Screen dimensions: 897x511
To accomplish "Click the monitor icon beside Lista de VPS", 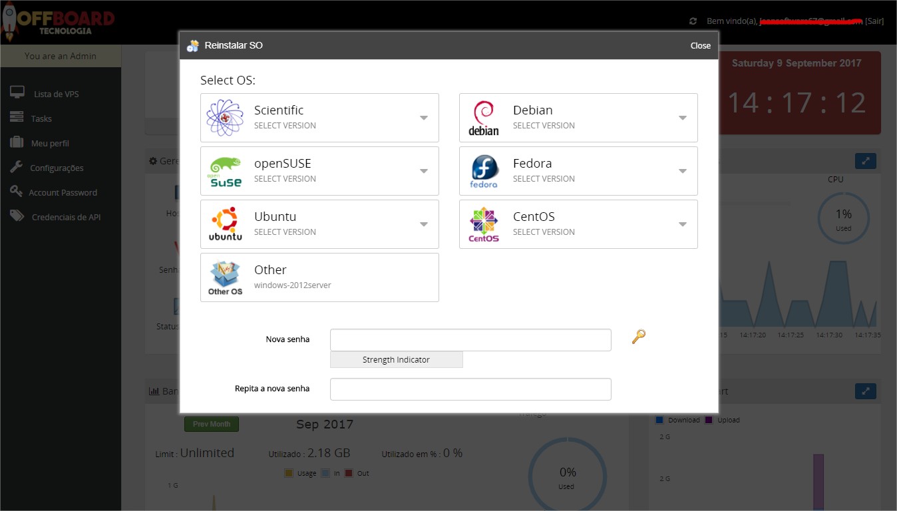I will tap(17, 93).
